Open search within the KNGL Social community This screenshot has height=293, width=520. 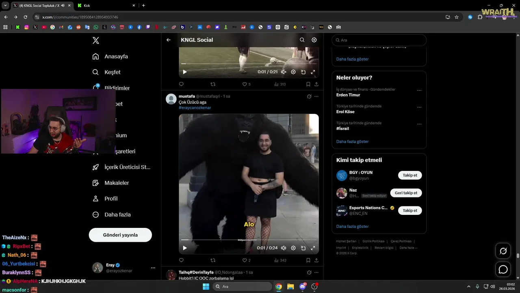(x=302, y=40)
